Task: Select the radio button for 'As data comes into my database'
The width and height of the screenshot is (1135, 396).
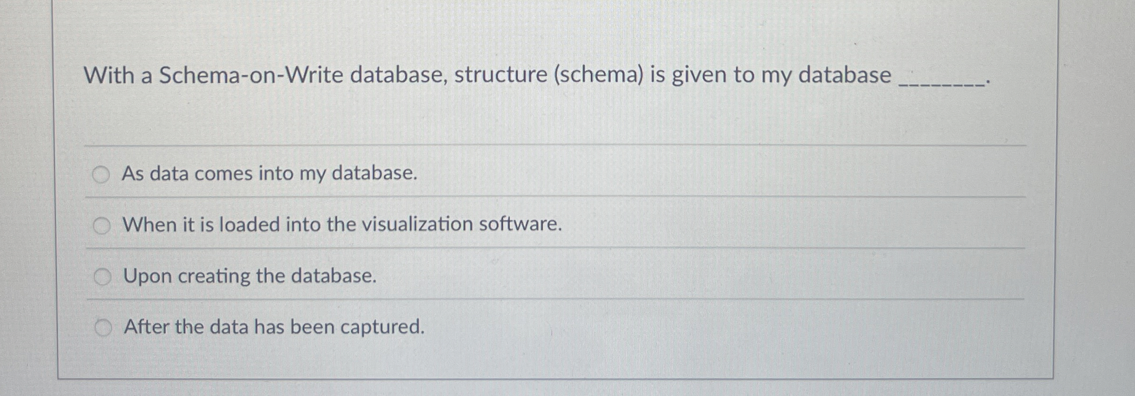Action: pyautogui.click(x=102, y=174)
